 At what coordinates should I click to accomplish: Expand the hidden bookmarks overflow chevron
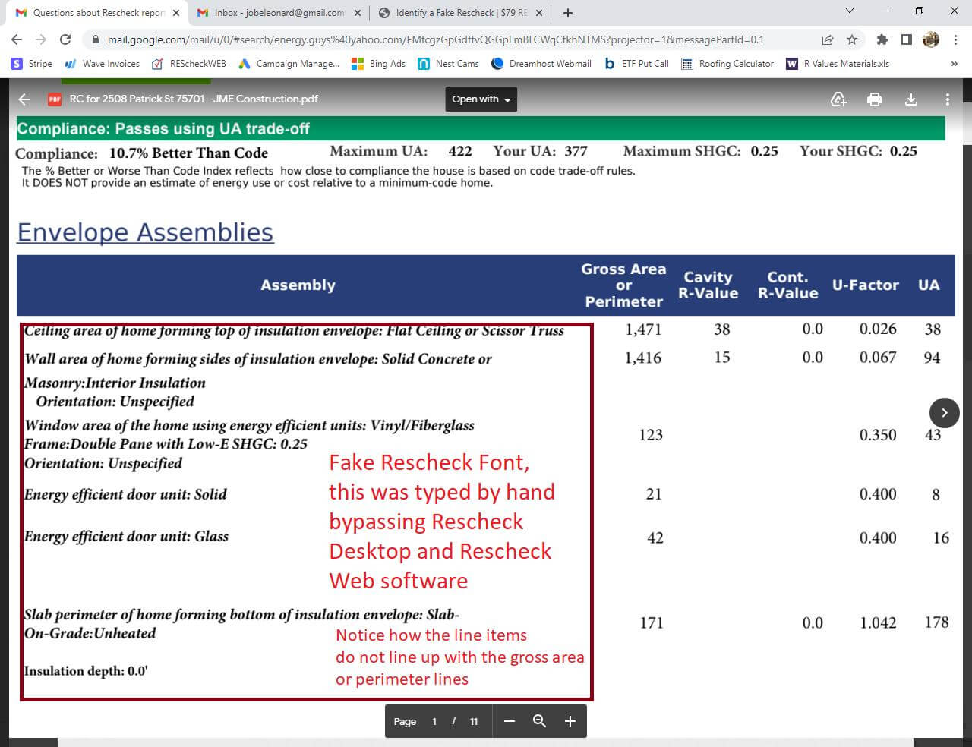point(954,64)
